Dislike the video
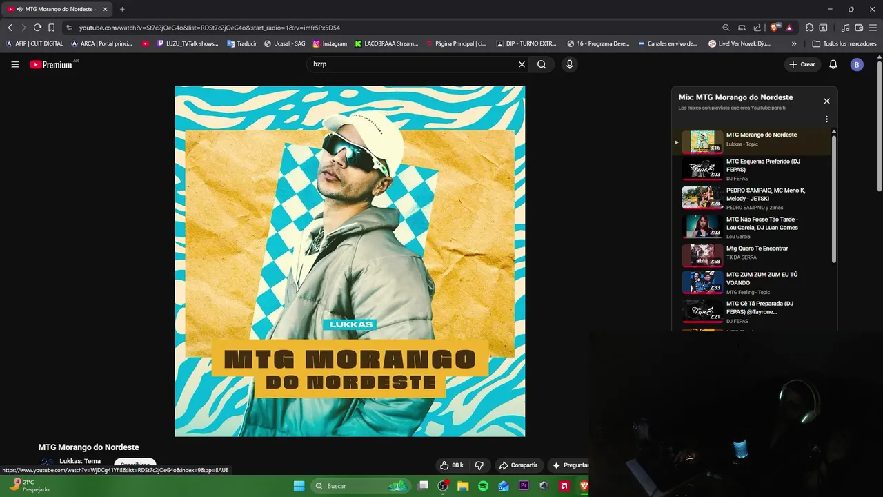883x497 pixels. 479,465
